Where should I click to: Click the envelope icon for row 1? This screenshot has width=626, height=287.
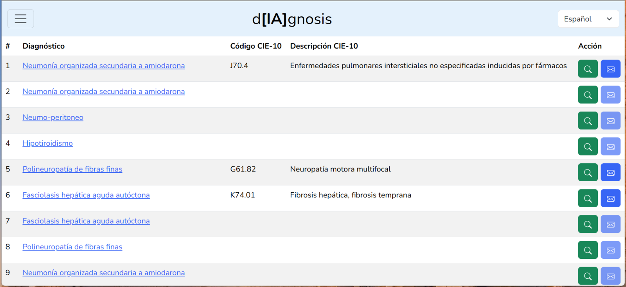point(610,69)
